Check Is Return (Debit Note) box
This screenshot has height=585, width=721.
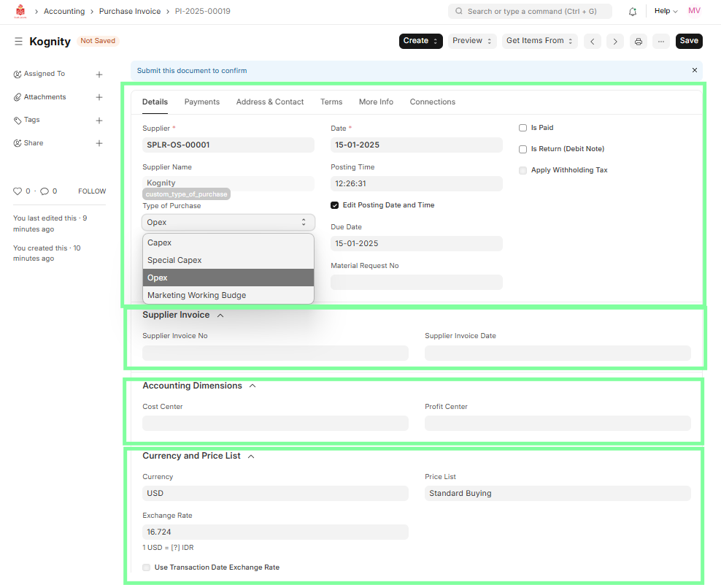(x=523, y=149)
